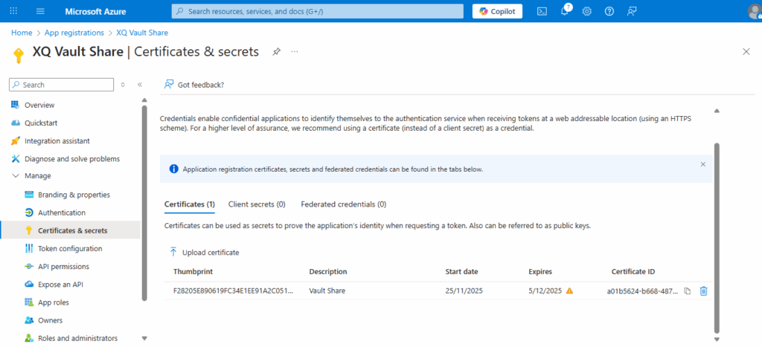This screenshot has height=347, width=762.
Task: Open the help question mark icon
Action: [x=609, y=11]
